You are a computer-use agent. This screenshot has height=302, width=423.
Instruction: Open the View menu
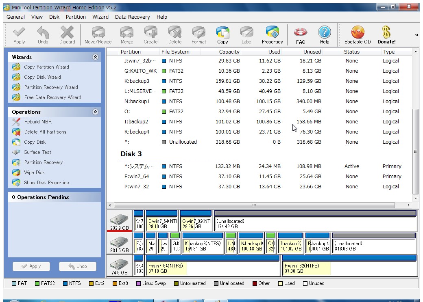(37, 17)
